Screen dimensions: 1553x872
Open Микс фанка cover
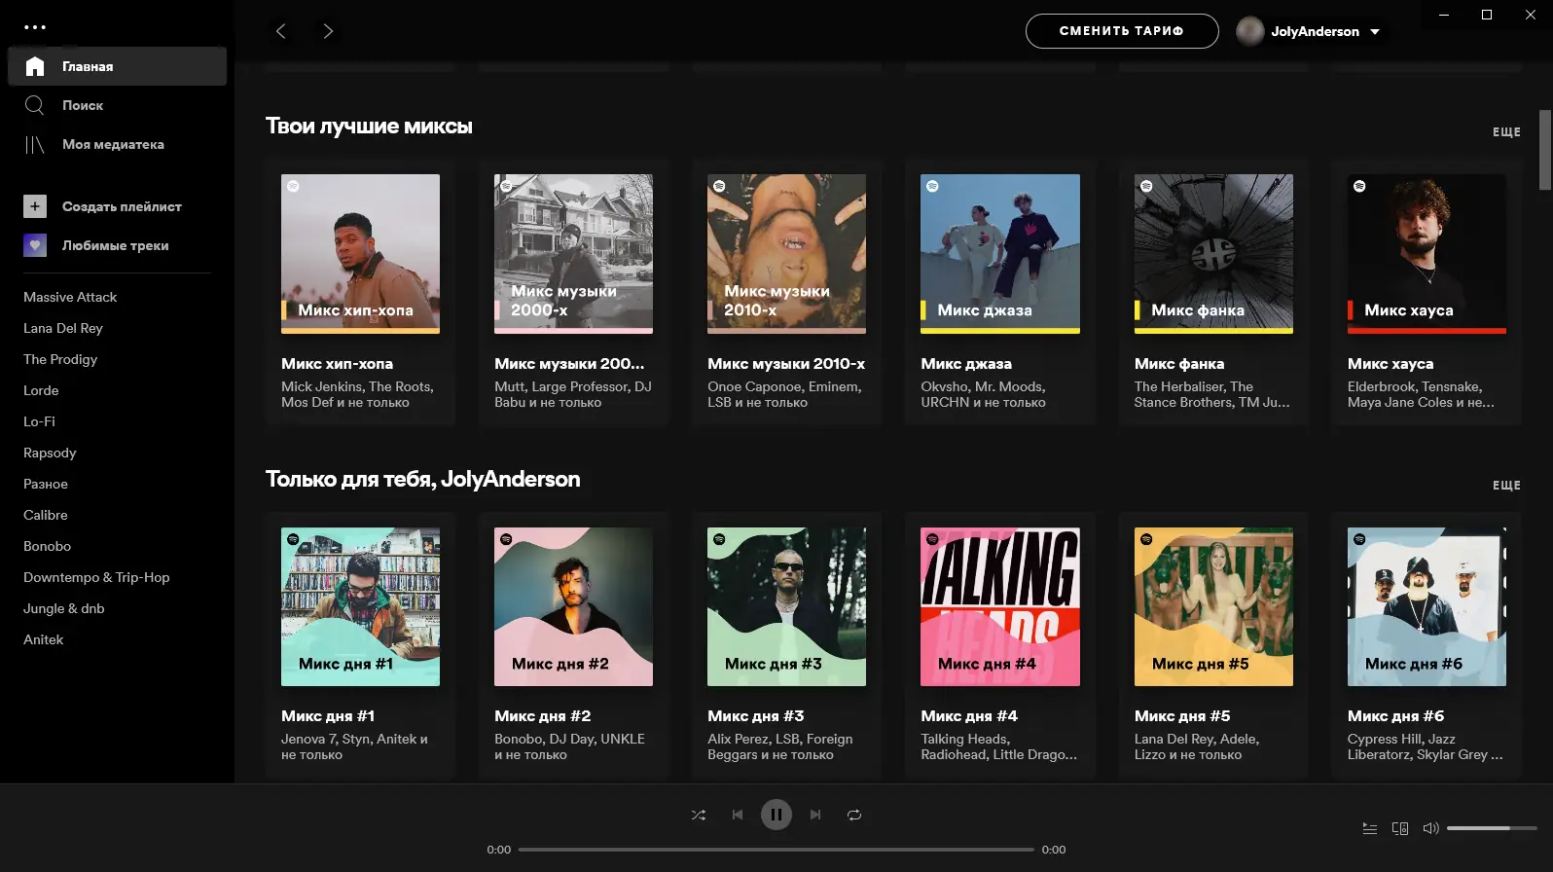click(x=1213, y=254)
